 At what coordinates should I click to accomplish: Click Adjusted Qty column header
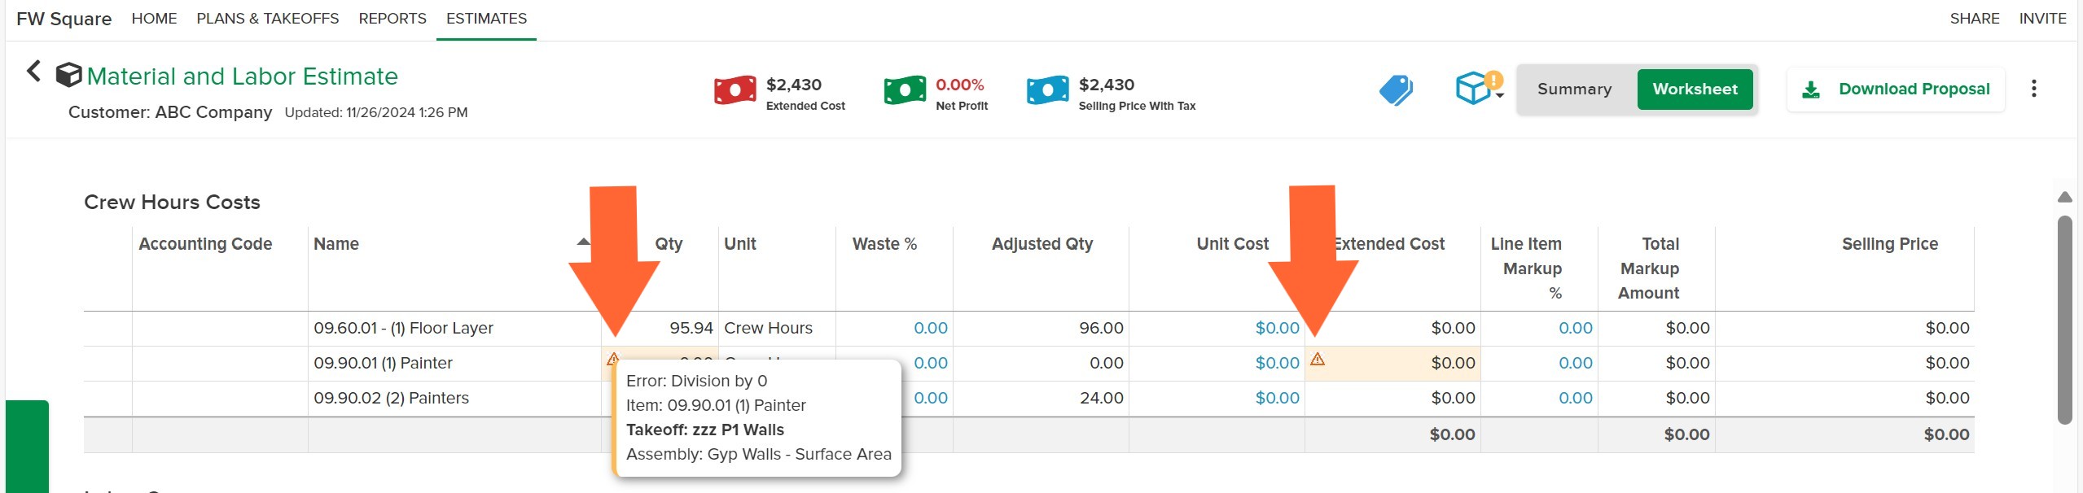(1042, 244)
